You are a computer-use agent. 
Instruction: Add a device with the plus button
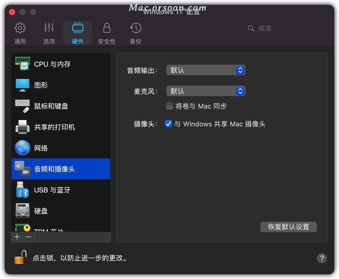[17, 237]
